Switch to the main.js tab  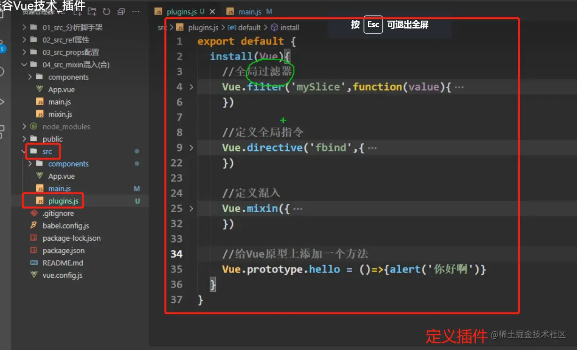pyautogui.click(x=249, y=12)
